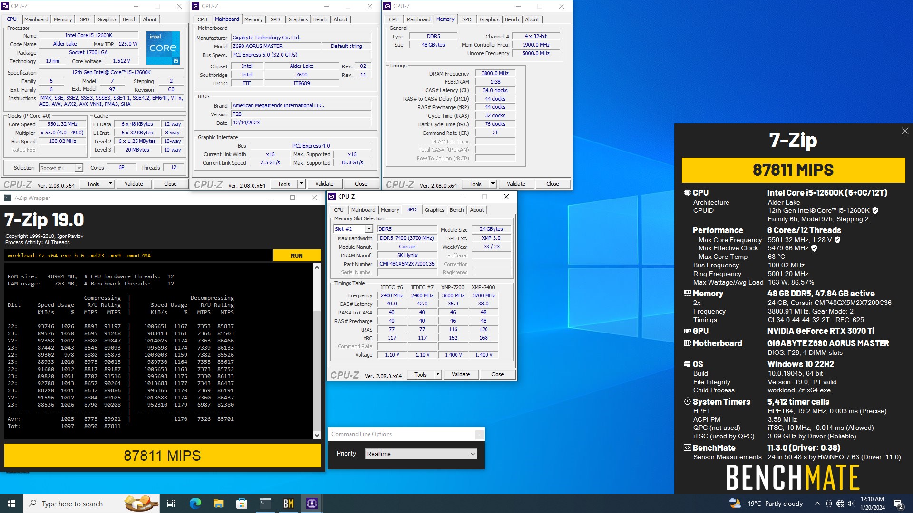Viewport: 913px width, 513px height.
Task: Switch to Bench tab in the CPU window
Action: tap(129, 19)
